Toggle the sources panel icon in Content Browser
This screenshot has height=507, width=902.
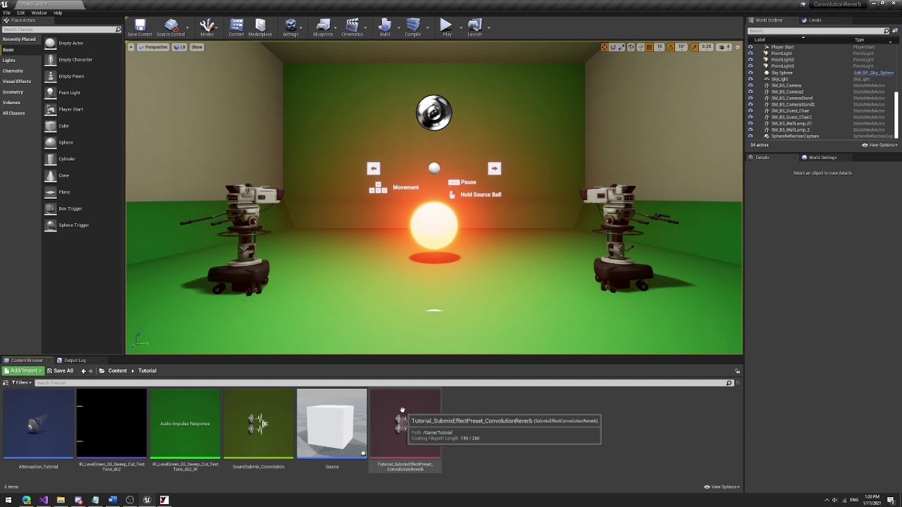[x=6, y=383]
